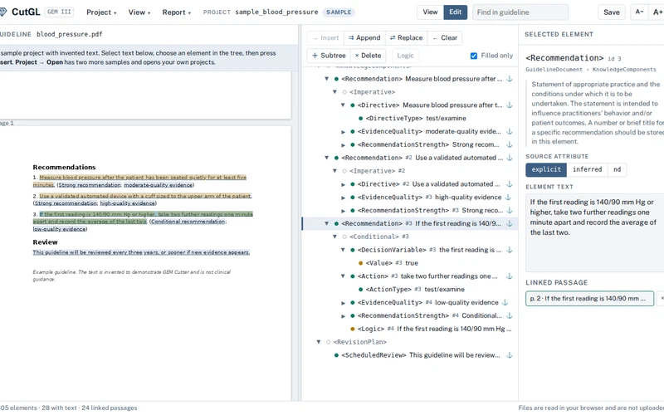This screenshot has height=415, width=664.
Task: Decrease font size with A- button
Action: tap(639, 12)
